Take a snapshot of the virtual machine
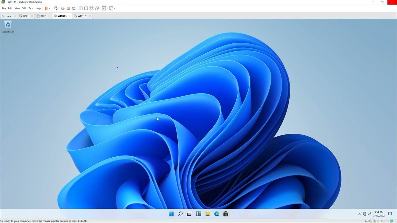The image size is (397, 223). 63,8
